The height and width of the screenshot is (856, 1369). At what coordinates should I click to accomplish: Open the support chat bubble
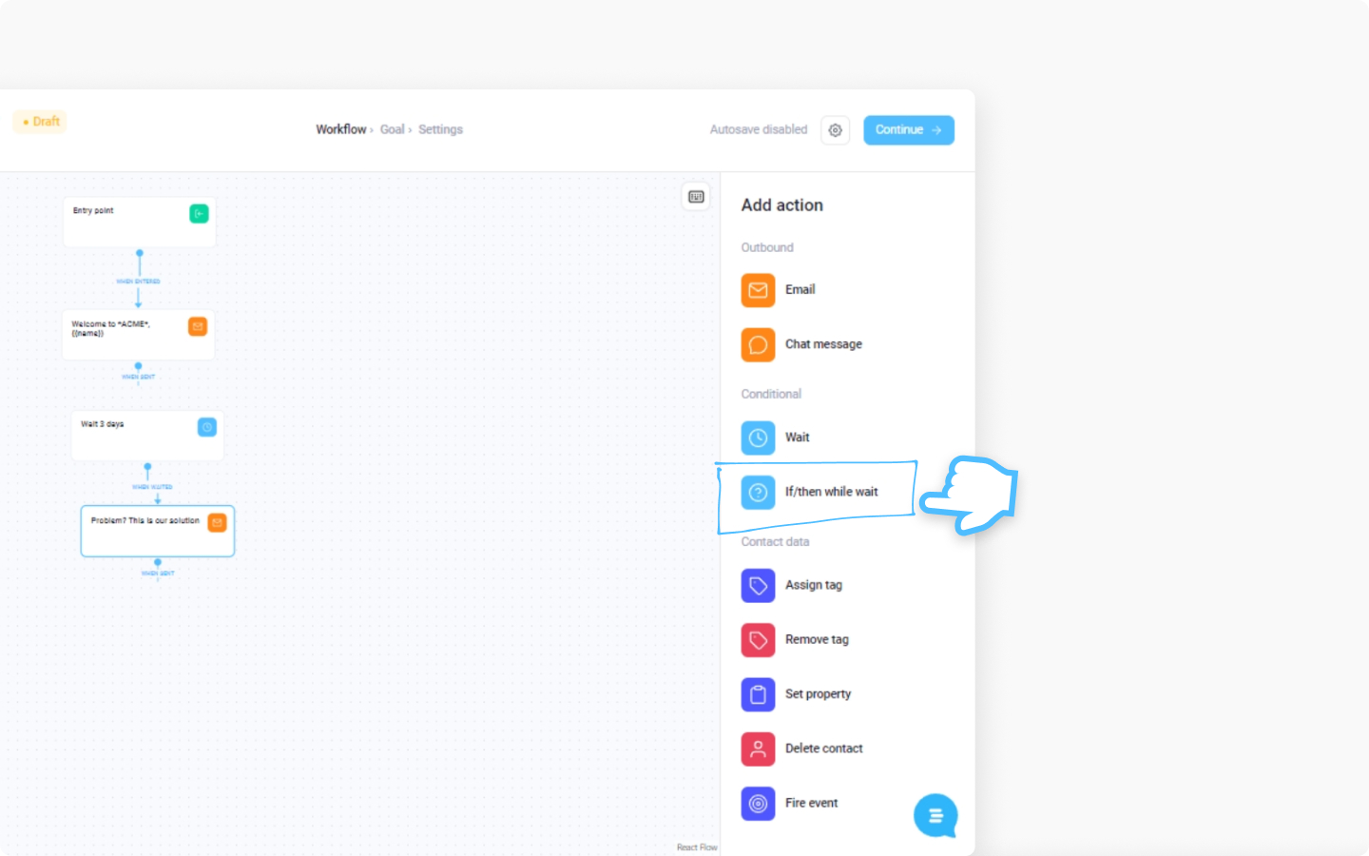(935, 815)
